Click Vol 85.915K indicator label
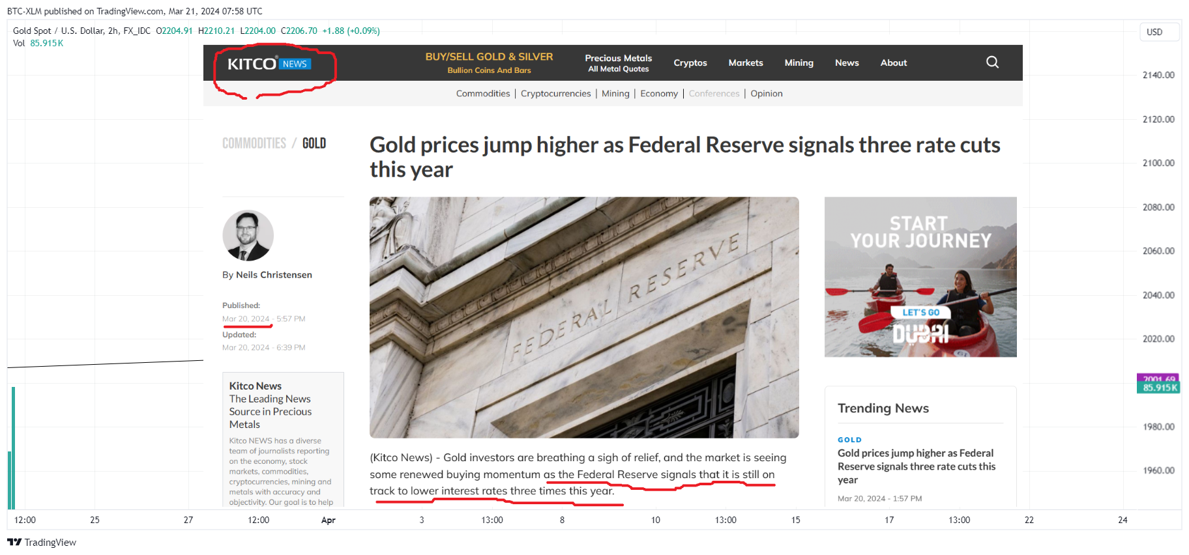1189x555 pixels. (x=38, y=43)
